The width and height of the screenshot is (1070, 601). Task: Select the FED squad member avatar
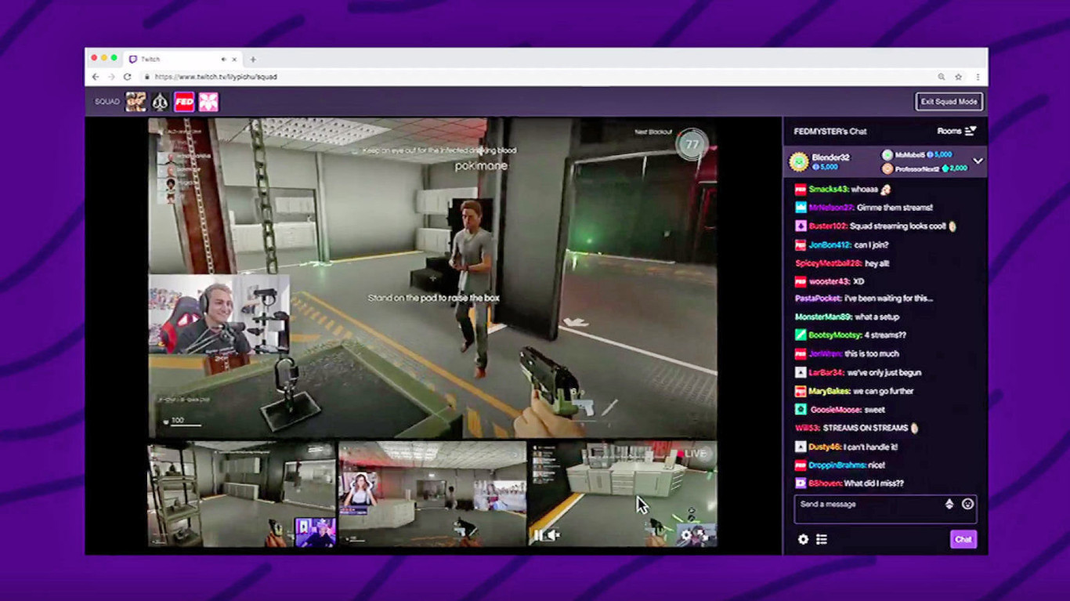tap(184, 101)
